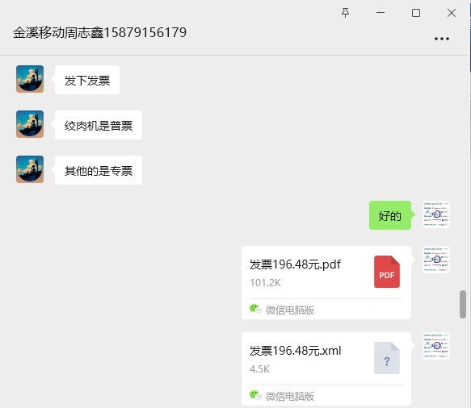The width and height of the screenshot is (471, 408).
Task: Pin the chat window on top
Action: [x=346, y=13]
